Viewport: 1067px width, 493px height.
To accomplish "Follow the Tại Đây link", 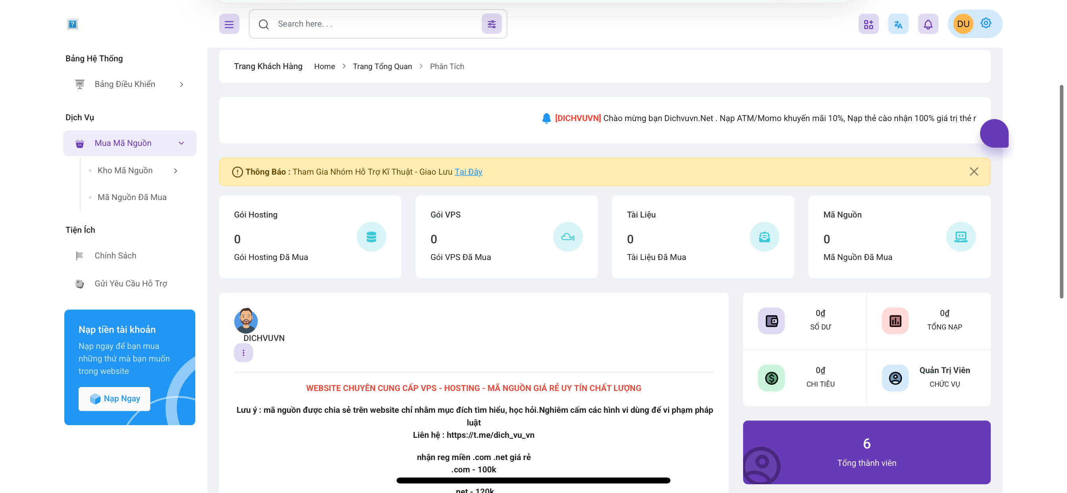I will point(468,171).
